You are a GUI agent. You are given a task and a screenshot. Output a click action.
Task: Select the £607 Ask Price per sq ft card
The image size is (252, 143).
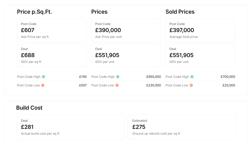(x=52, y=30)
